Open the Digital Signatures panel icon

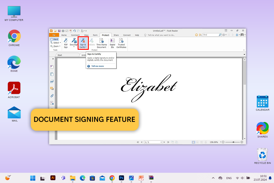pyautogui.click(x=52, y=103)
